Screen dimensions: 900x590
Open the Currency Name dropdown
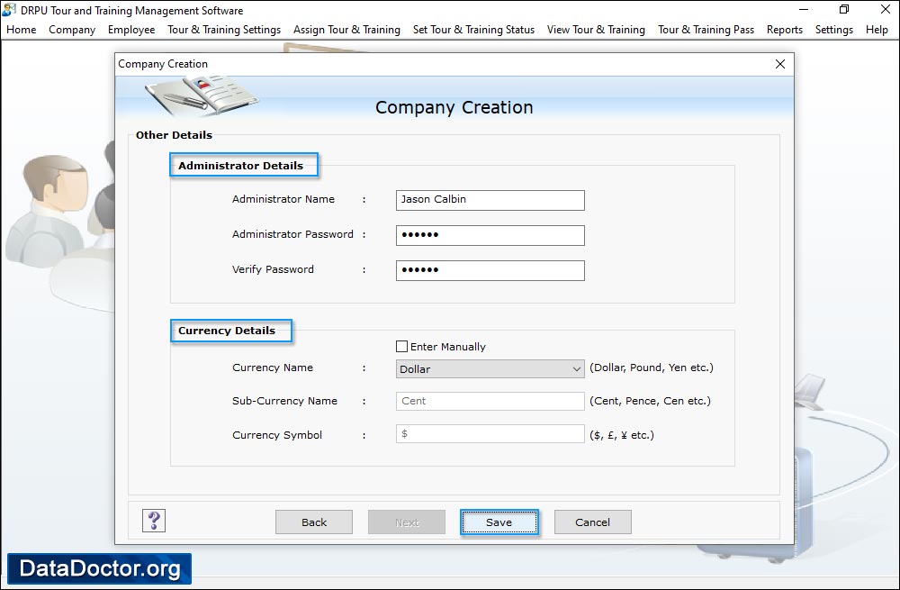(490, 368)
